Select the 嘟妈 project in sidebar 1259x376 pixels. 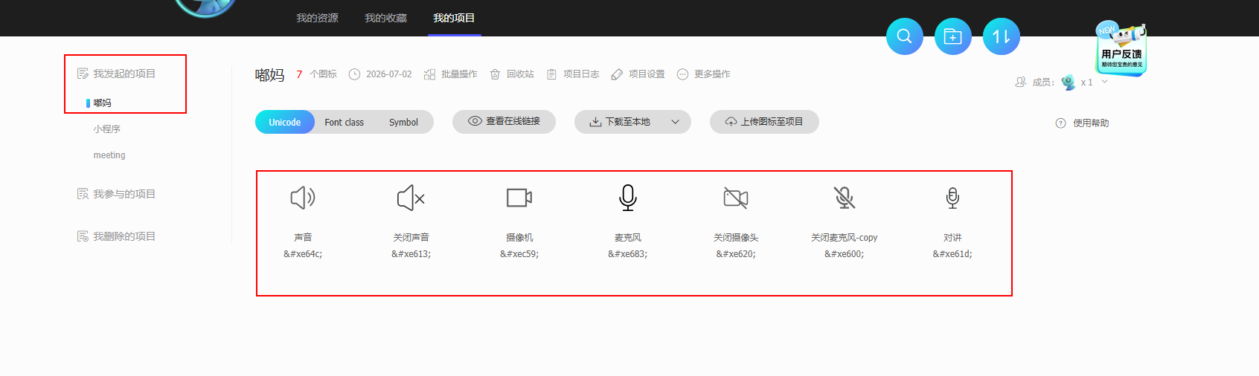(102, 103)
